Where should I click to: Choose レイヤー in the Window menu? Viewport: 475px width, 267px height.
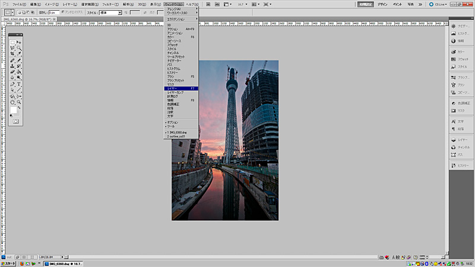click(x=181, y=88)
